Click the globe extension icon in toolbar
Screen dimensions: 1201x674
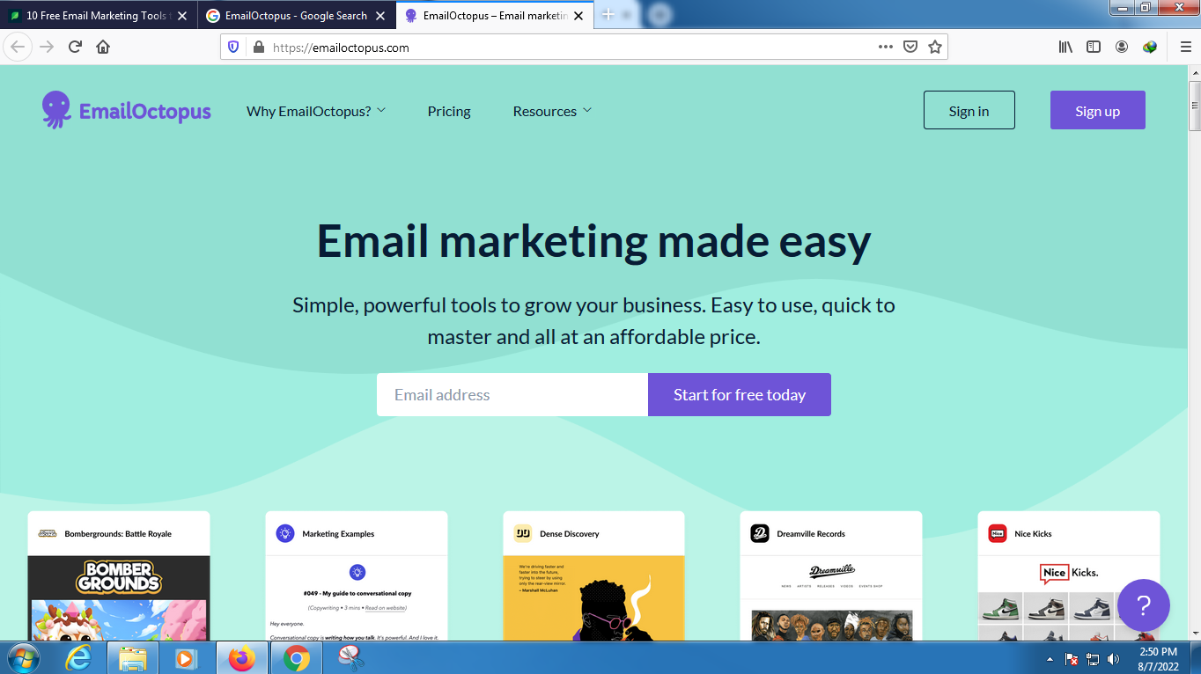pyautogui.click(x=1150, y=48)
